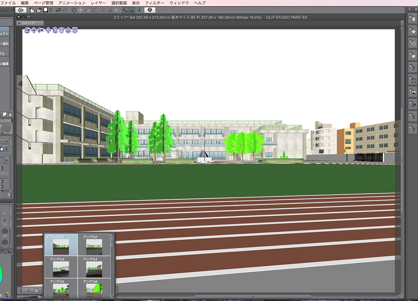Select the camera pan icon on the 3D launcher

coord(34,31)
